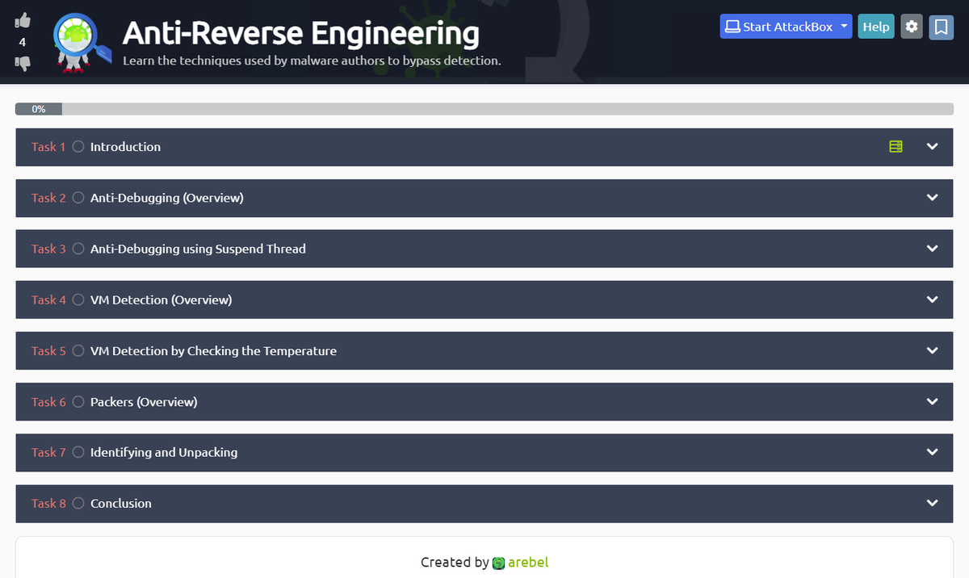Open the AttackBox dropdown arrow
This screenshot has width=969, height=578.
843,27
